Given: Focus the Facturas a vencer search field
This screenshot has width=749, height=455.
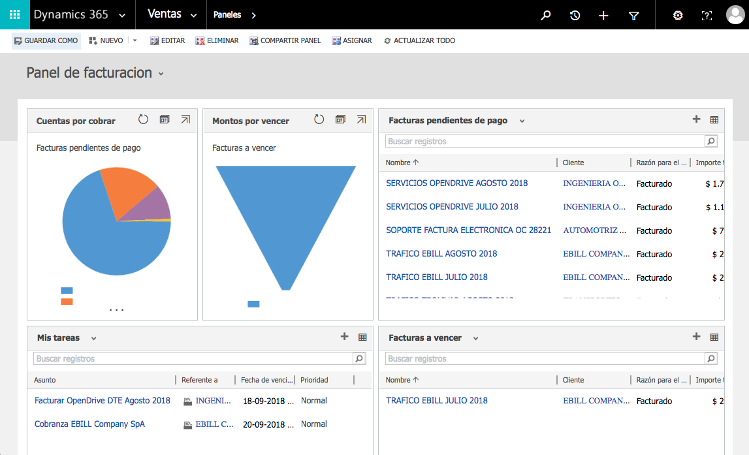Looking at the screenshot, I should [x=545, y=358].
